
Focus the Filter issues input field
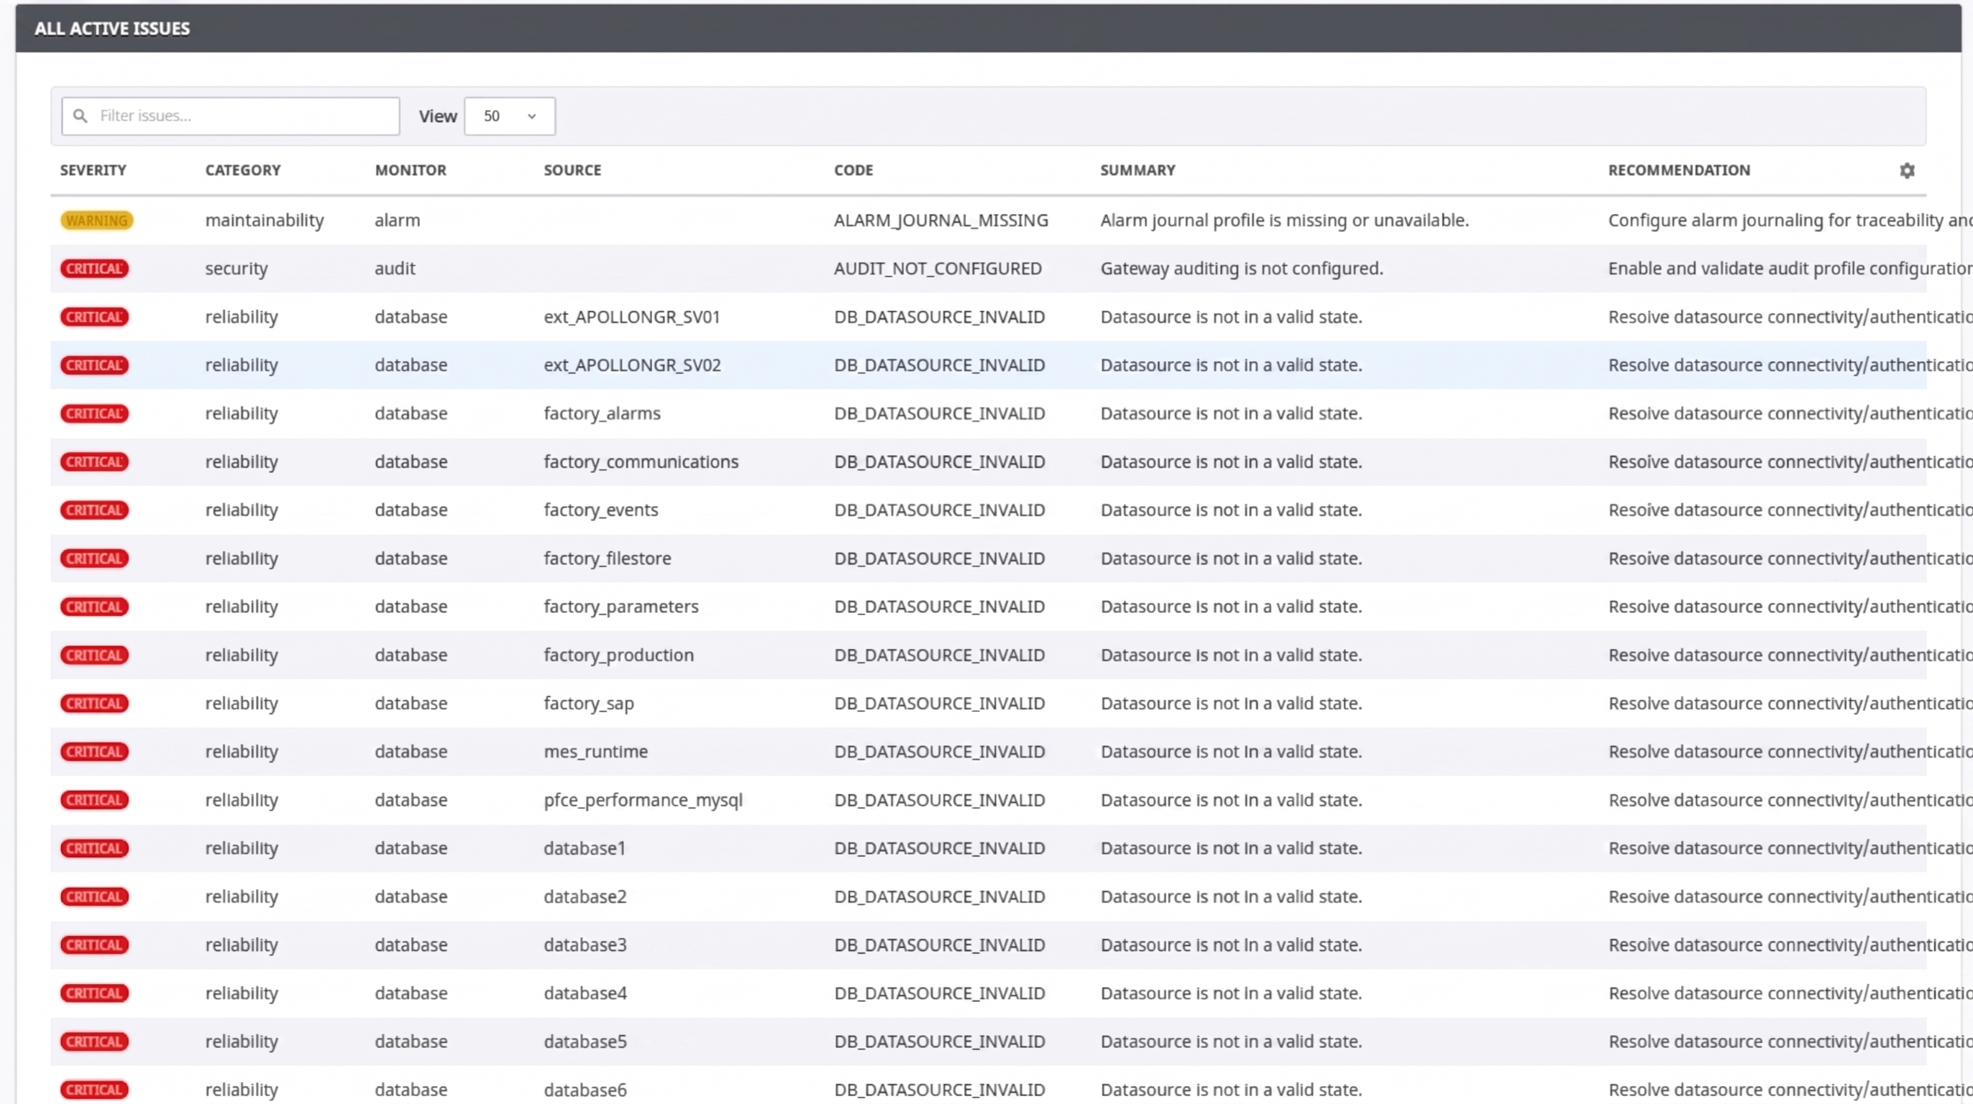point(231,116)
